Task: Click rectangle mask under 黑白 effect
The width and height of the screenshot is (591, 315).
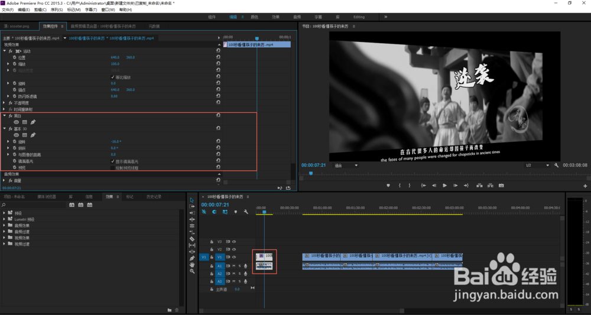Action: [x=24, y=122]
